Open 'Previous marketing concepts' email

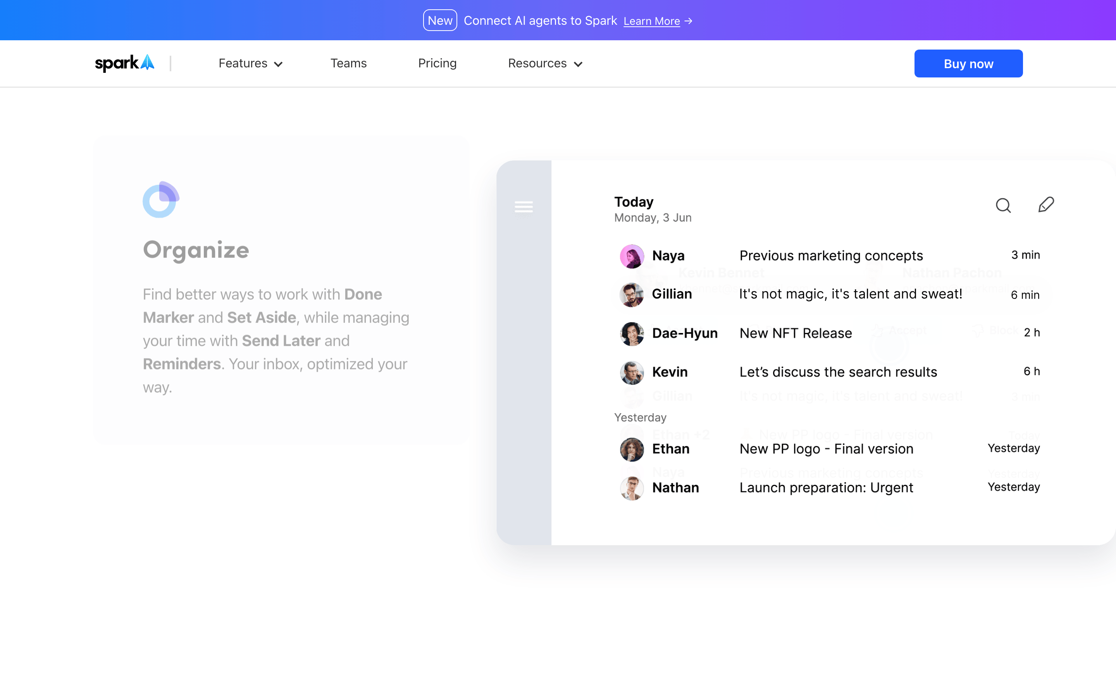pos(831,256)
